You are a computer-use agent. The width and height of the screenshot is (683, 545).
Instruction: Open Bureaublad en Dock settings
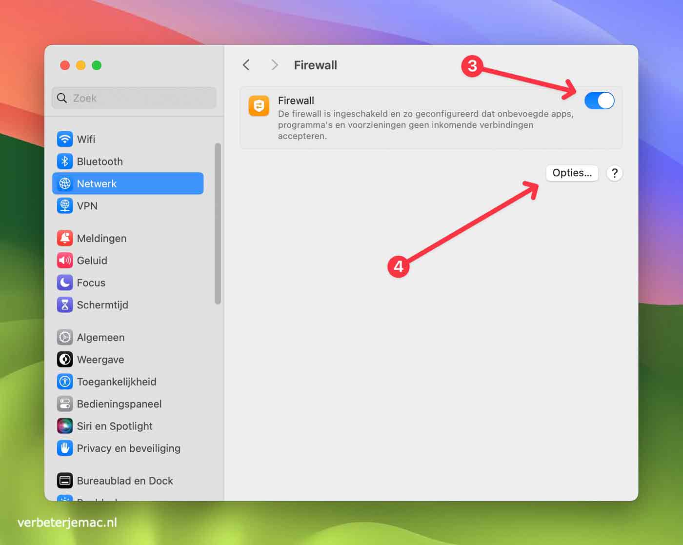pos(65,480)
